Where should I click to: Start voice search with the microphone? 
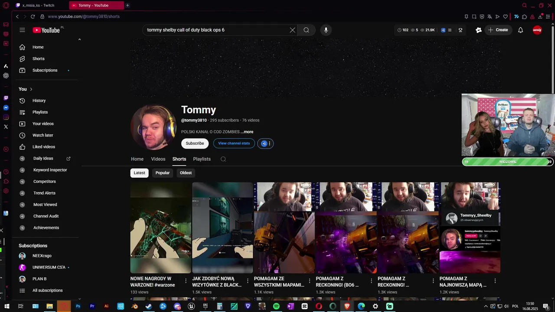pyautogui.click(x=326, y=30)
